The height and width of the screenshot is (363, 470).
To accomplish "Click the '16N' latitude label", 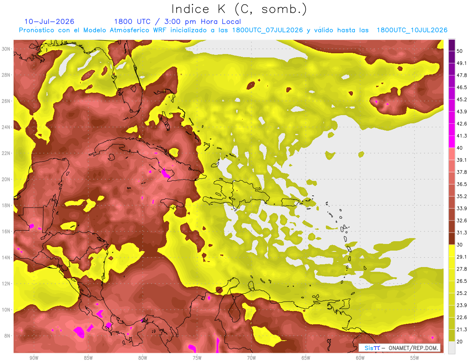I will 7,231.
